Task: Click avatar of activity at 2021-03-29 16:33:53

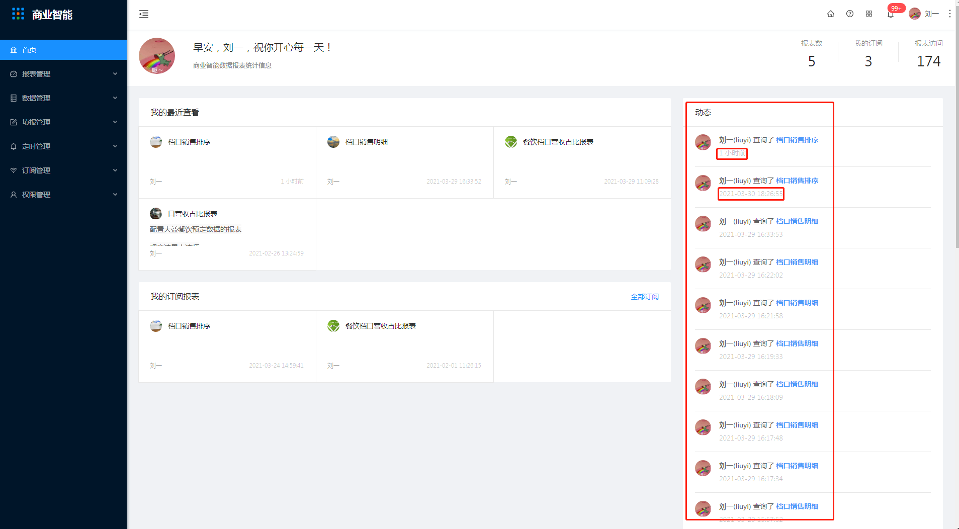Action: (703, 224)
